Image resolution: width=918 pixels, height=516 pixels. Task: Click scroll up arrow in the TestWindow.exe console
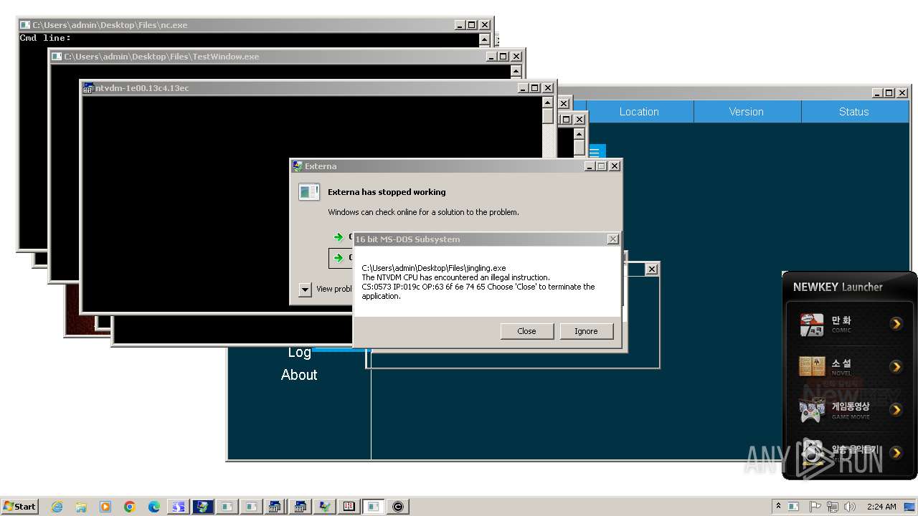pyautogui.click(x=516, y=71)
